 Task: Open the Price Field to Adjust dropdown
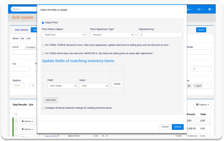pyautogui.click(x=63, y=35)
